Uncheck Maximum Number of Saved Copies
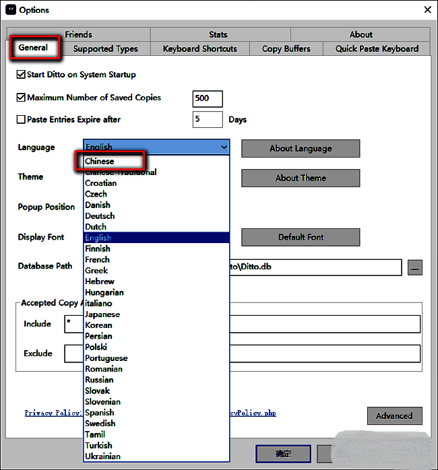 coord(21,98)
